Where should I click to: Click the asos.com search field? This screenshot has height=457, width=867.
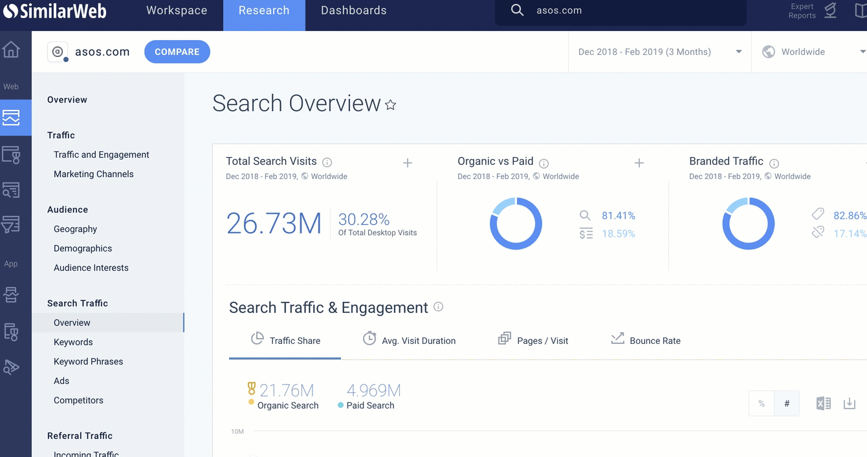(x=620, y=11)
